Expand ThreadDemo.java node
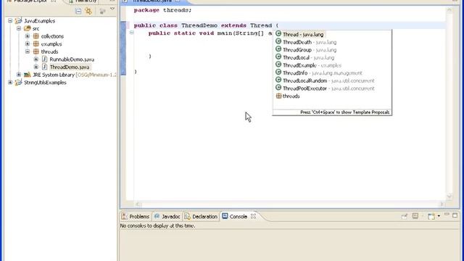 (x=36, y=67)
